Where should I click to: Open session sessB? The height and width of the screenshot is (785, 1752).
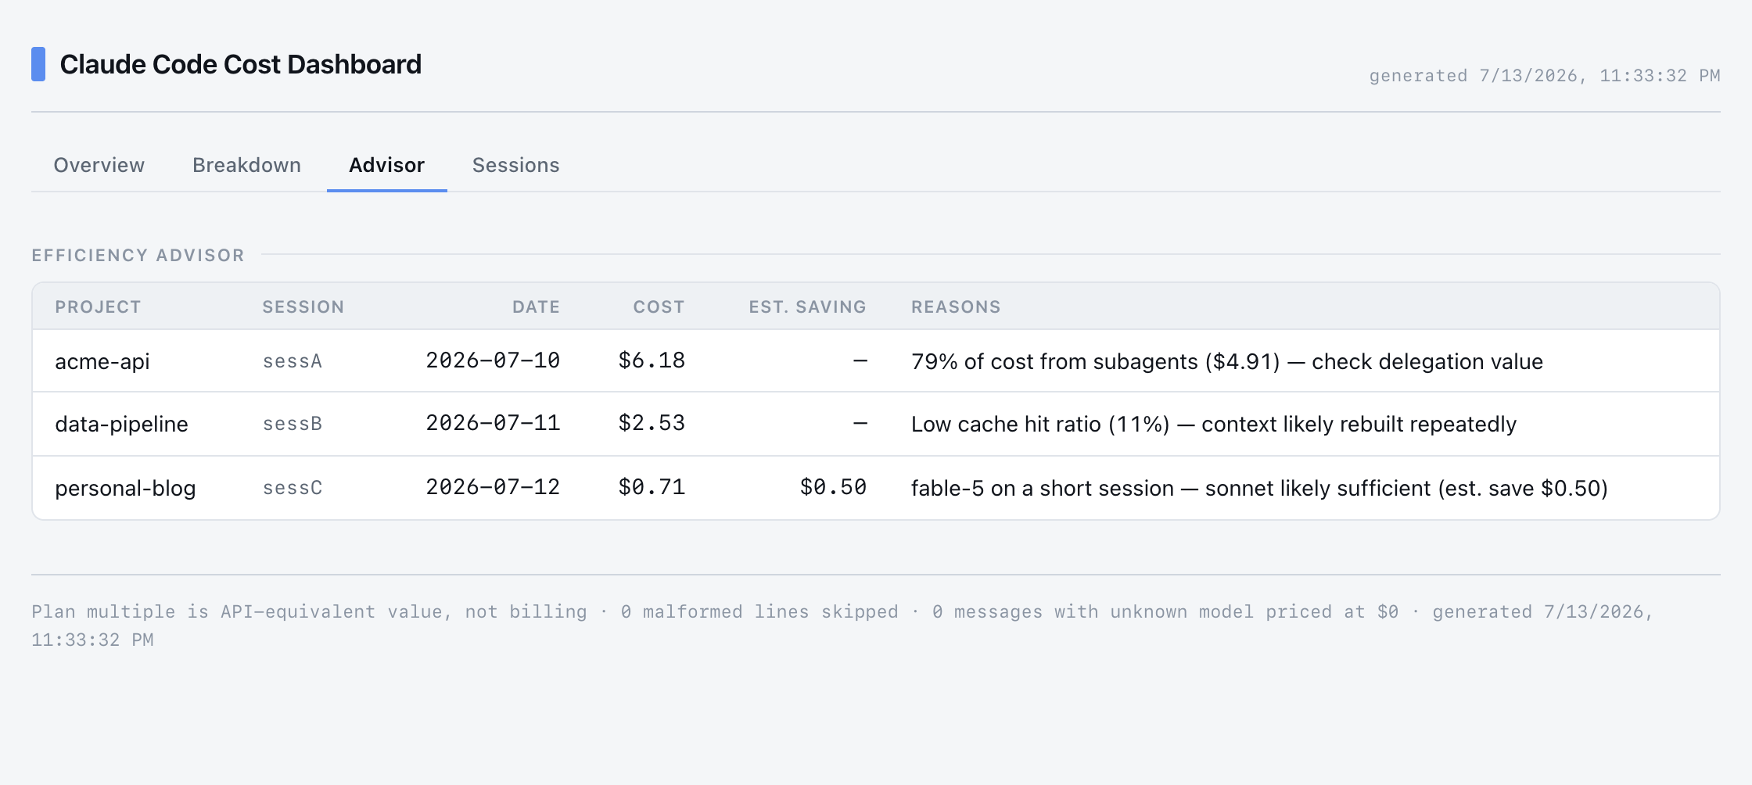pyautogui.click(x=292, y=424)
